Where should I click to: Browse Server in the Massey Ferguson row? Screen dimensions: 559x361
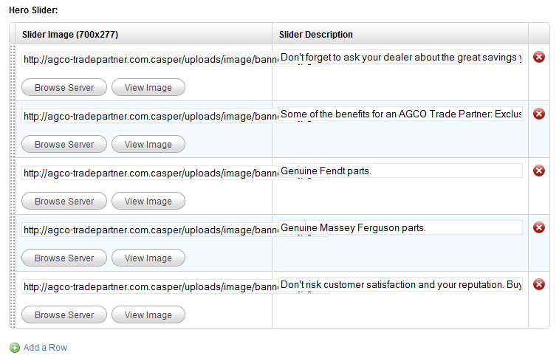click(64, 258)
